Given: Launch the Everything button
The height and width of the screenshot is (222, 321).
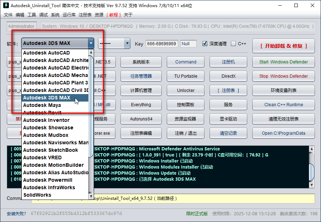Looking at the screenshot, I should 141,105.
